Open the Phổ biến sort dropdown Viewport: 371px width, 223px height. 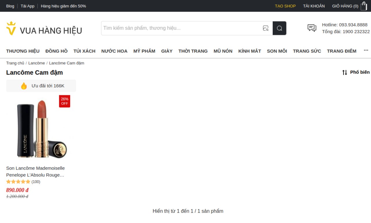[356, 72]
